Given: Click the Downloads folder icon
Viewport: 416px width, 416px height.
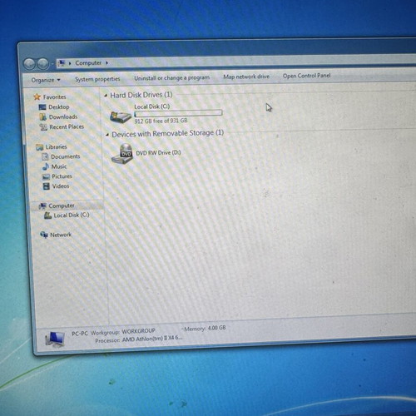Looking at the screenshot, I should tap(43, 117).
